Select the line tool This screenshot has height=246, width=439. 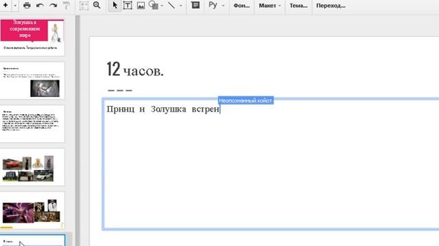tap(171, 5)
